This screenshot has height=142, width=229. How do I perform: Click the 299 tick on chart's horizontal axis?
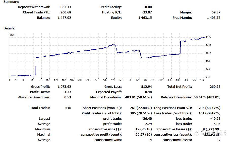[113, 80]
